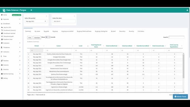Viewport: 190px width, 107px height.
Task: Open the Sep-Dic 2021 sidebar entry icon
Action: click(x=2, y=27)
